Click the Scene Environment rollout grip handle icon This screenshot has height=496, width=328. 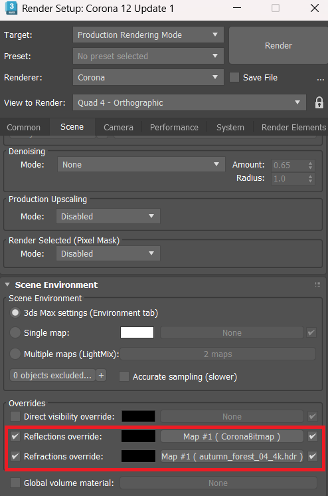(317, 285)
